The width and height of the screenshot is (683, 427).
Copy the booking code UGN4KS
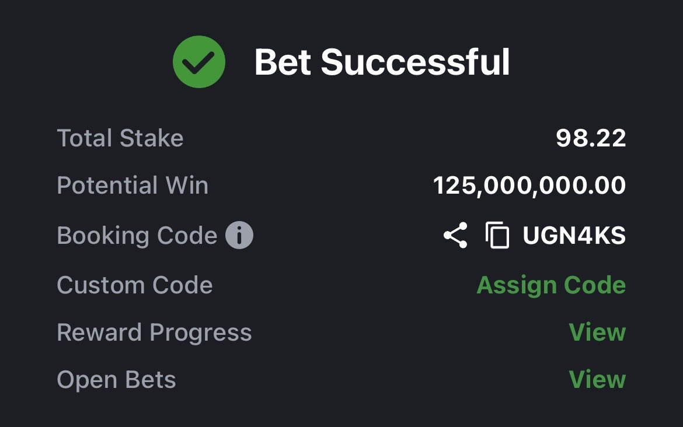click(497, 236)
